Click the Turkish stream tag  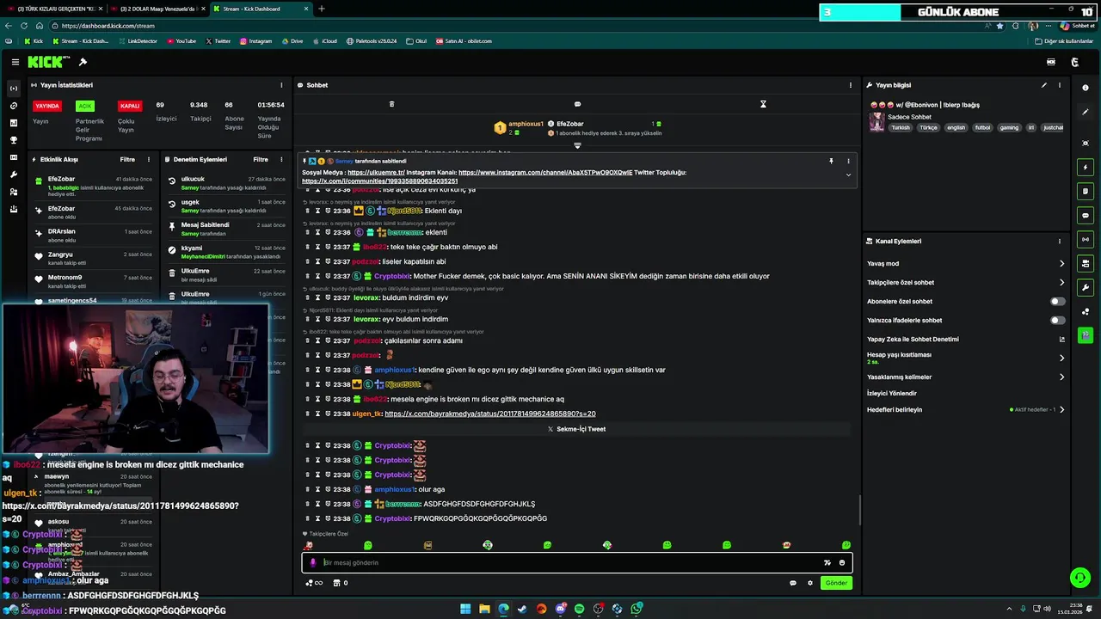(901, 127)
